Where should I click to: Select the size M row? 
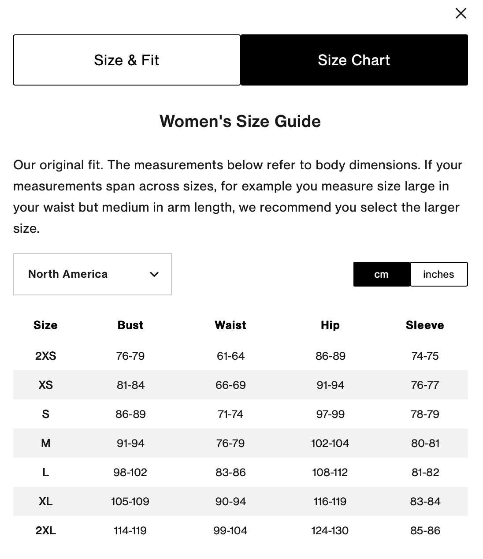(45, 443)
